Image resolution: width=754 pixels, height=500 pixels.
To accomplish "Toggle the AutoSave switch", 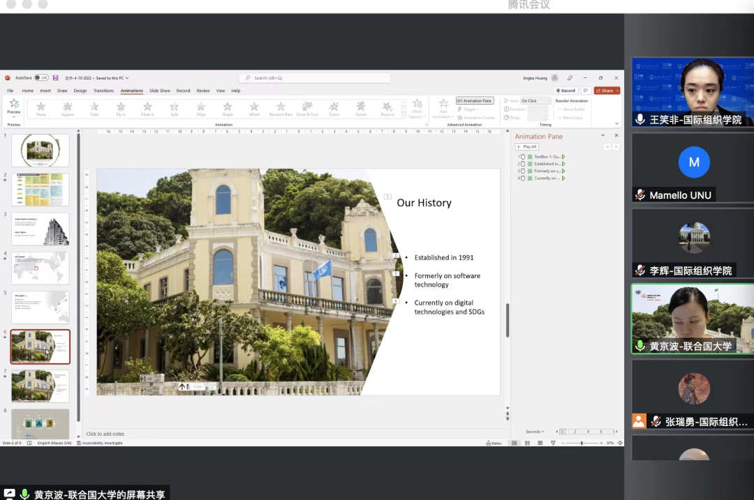I will click(x=41, y=78).
